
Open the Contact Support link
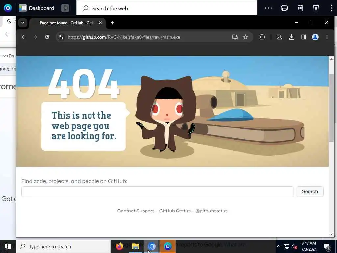(x=136, y=211)
